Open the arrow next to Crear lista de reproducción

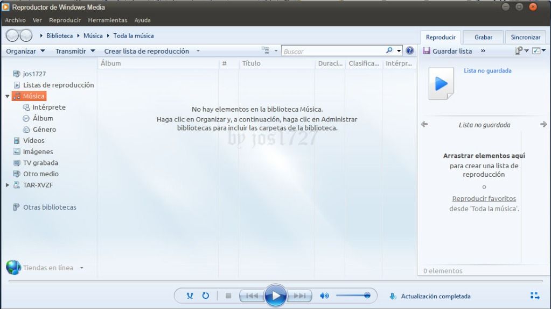[x=198, y=51]
